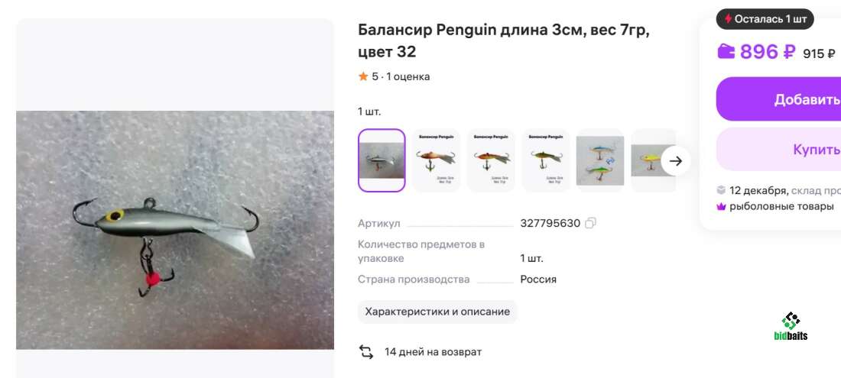Click the Добавить в корзину purple button
The height and width of the screenshot is (378, 841).
click(779, 99)
